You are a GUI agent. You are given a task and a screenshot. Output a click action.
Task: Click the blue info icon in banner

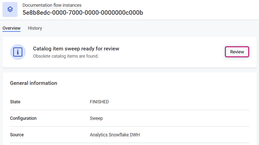tap(18, 52)
